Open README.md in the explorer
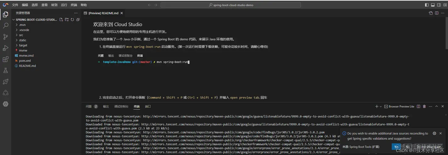Image resolution: width=448 pixels, height=155 pixels. point(46,66)
